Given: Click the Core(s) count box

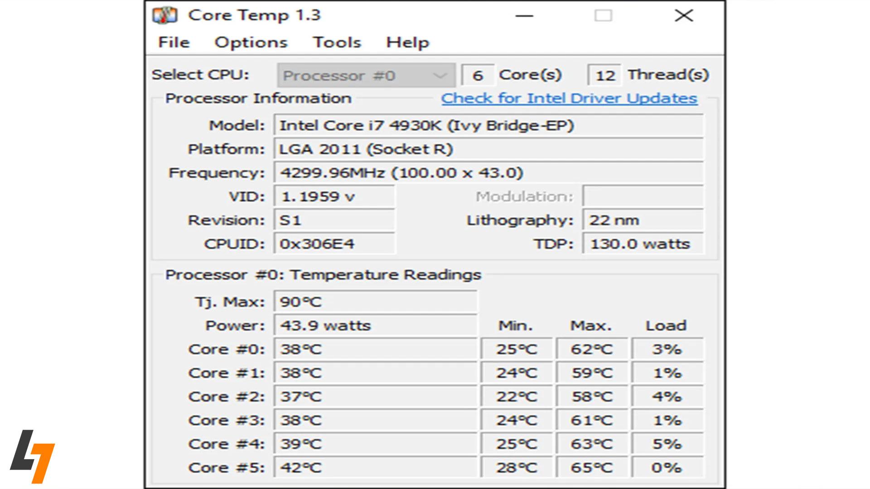Looking at the screenshot, I should (x=478, y=75).
